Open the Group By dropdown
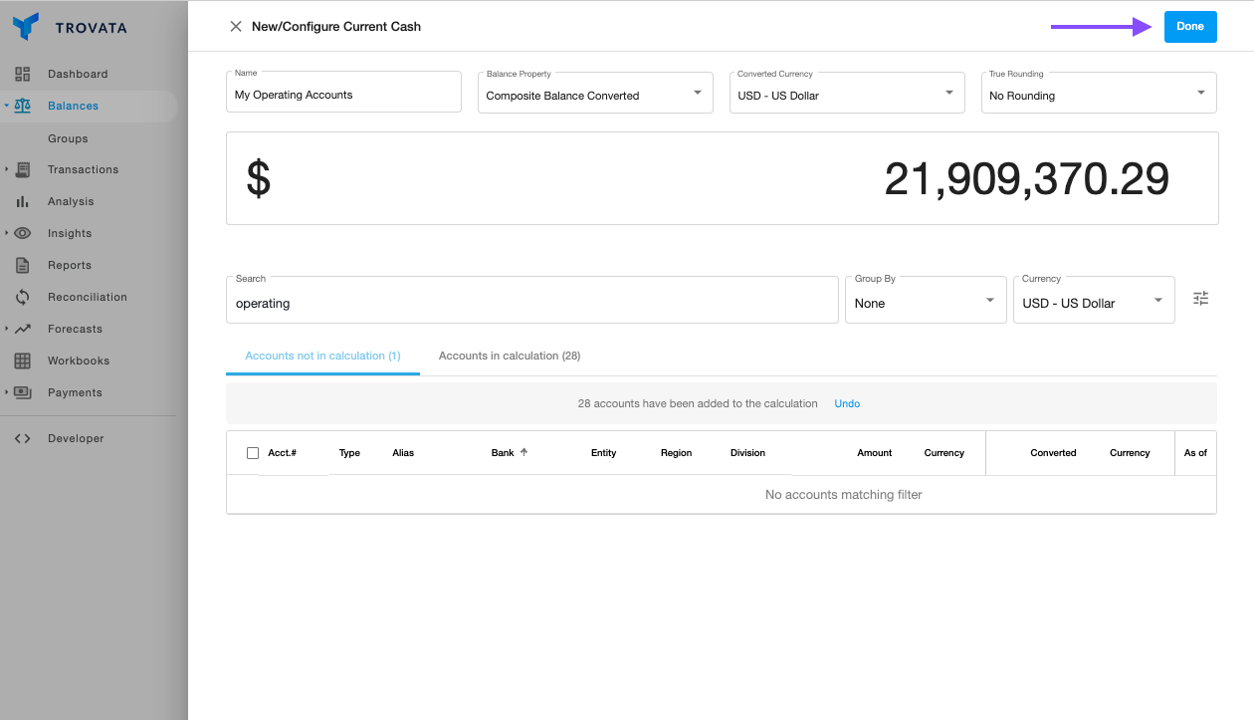Screen dimensions: 1254x720 [x=990, y=299]
